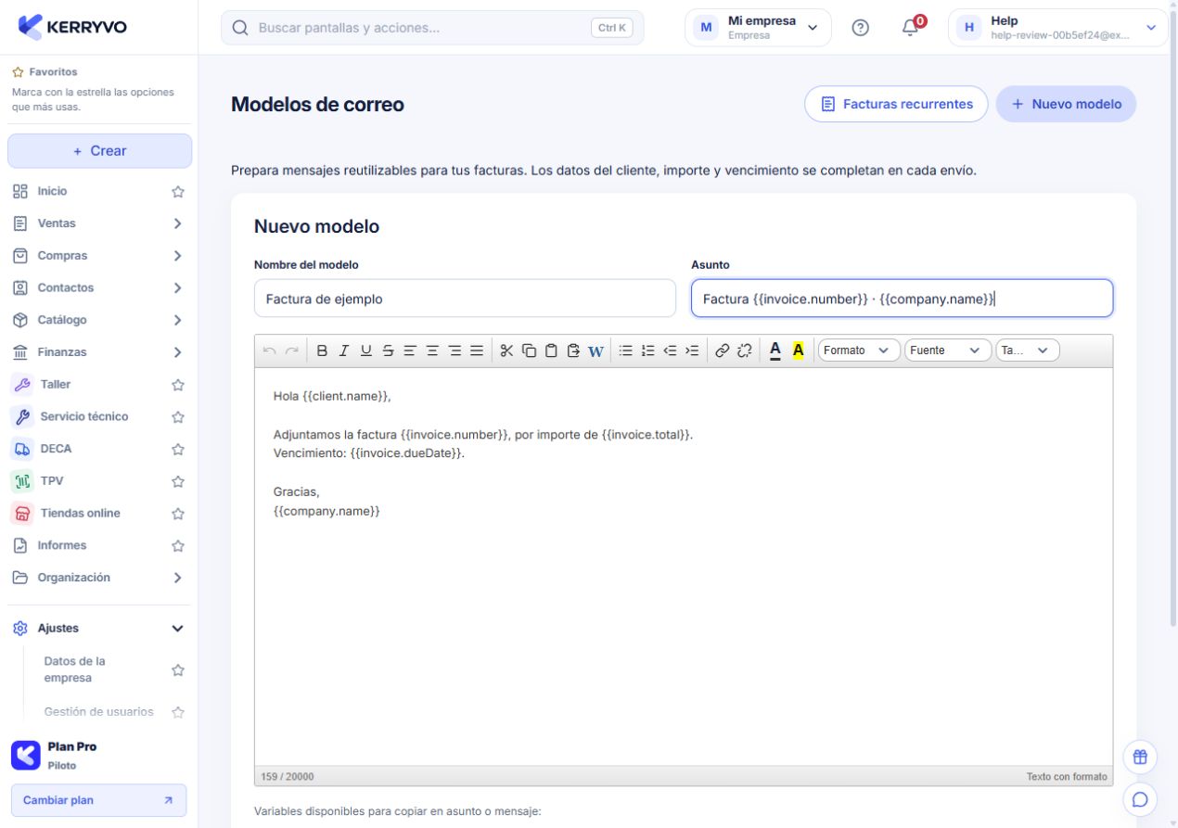The height and width of the screenshot is (828, 1178).
Task: Apply italic formatting in the editor
Action: click(344, 350)
